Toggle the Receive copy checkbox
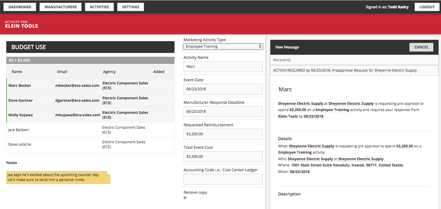 [185, 198]
